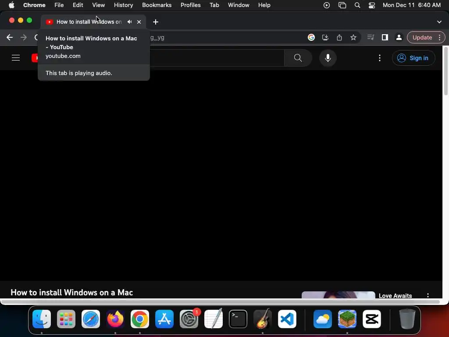Image resolution: width=449 pixels, height=337 pixels.
Task: Open the Chrome app menu
Action: (x=34, y=5)
